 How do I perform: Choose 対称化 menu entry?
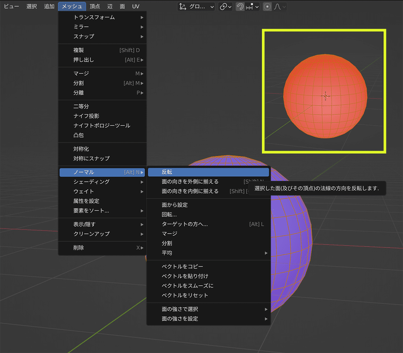pyautogui.click(x=102, y=149)
